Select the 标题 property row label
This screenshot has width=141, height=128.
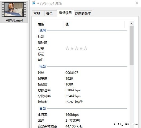[x=41, y=37]
